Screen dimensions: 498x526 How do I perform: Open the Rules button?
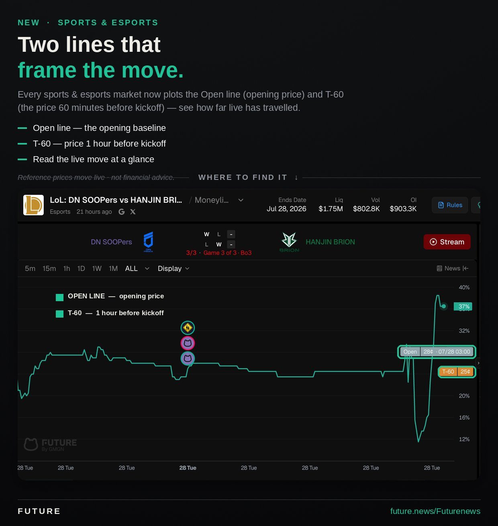click(450, 205)
